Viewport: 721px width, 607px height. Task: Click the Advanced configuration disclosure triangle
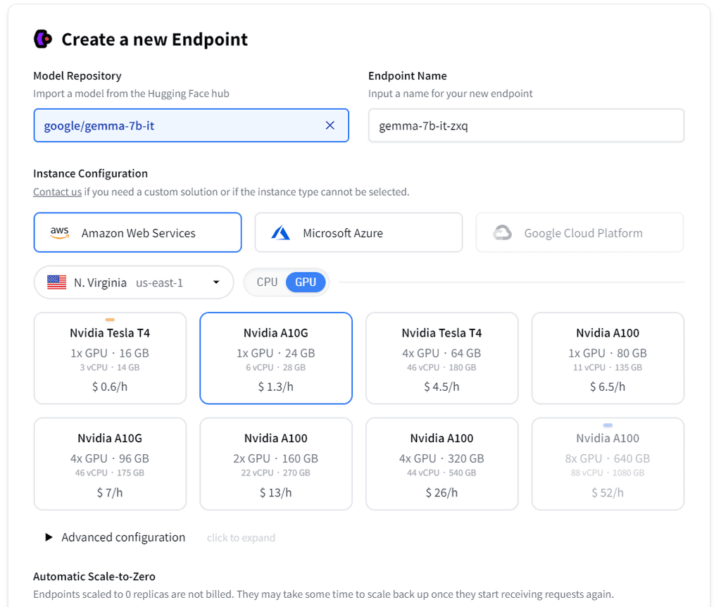[x=49, y=537]
